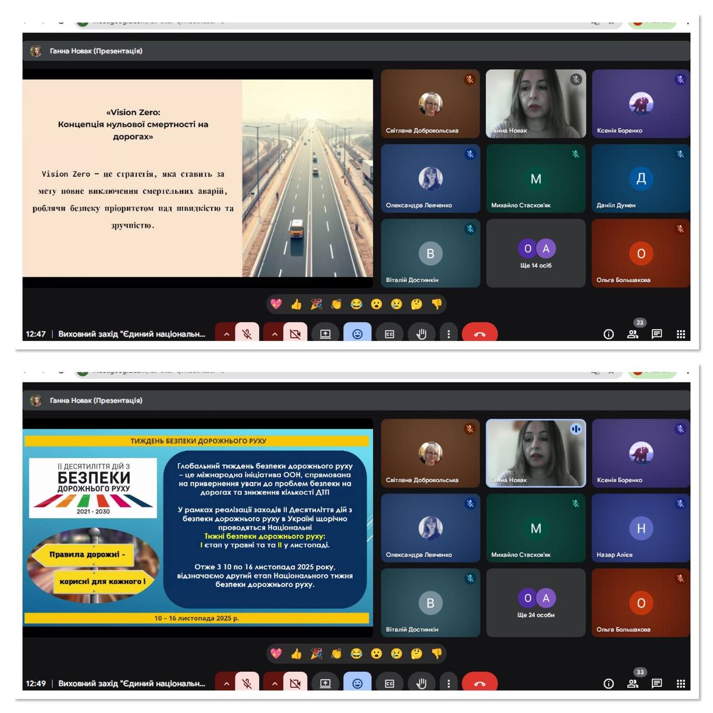Unmute the microphone in the 12:47 meeting

(247, 334)
